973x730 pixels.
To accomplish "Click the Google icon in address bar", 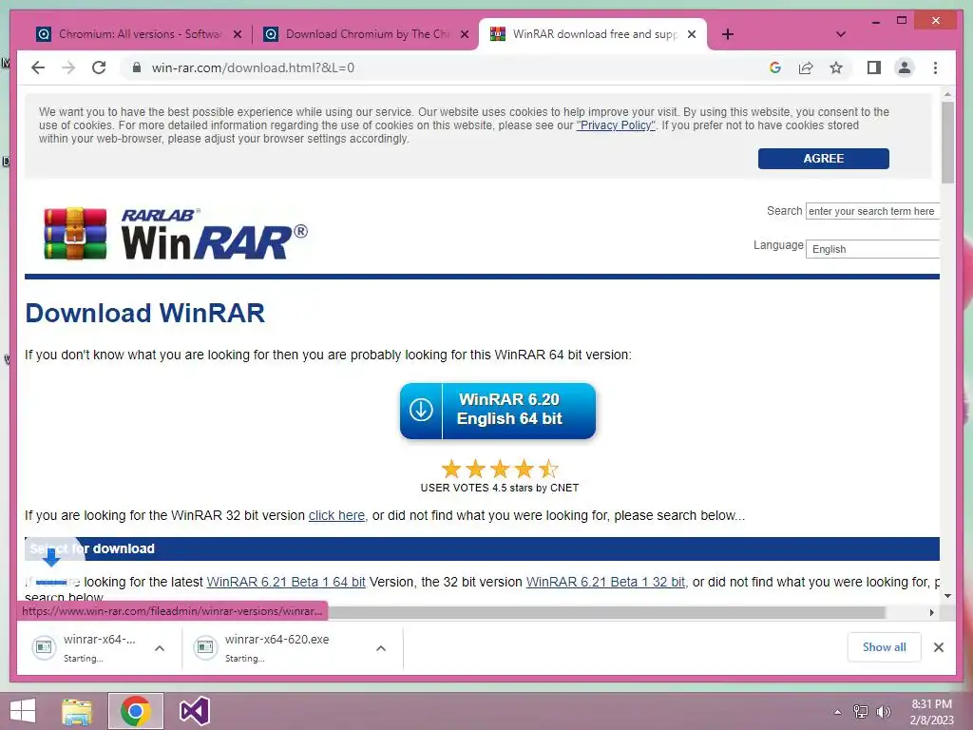I will [775, 67].
